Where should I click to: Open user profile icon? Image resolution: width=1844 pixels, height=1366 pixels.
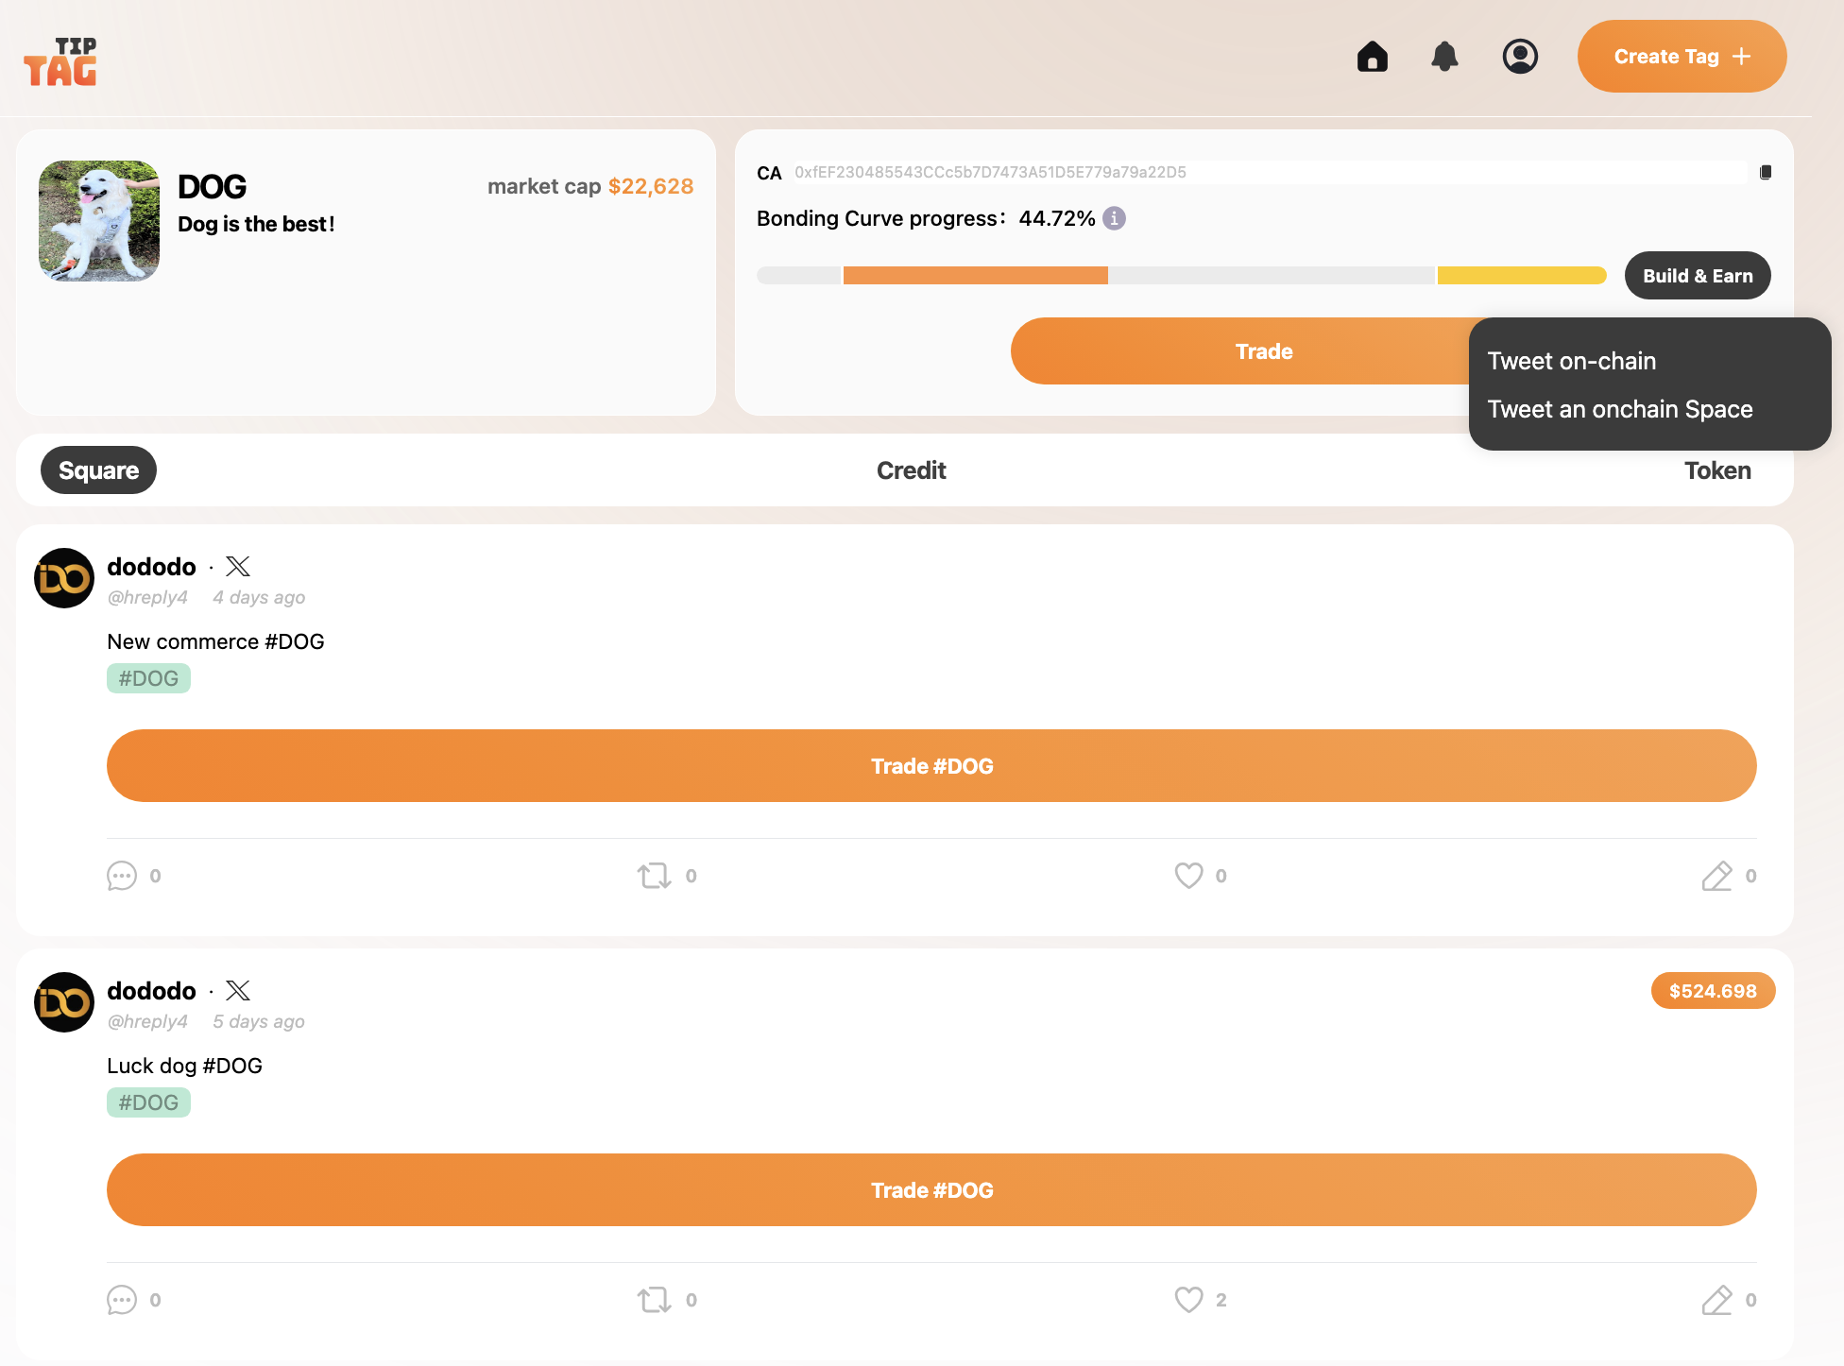pos(1520,57)
